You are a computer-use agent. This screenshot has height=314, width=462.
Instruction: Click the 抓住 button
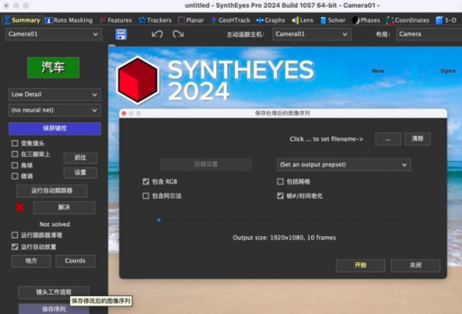coord(80,158)
